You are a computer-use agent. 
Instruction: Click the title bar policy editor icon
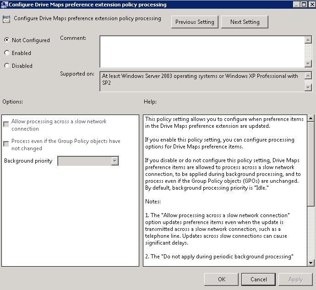(x=5, y=5)
